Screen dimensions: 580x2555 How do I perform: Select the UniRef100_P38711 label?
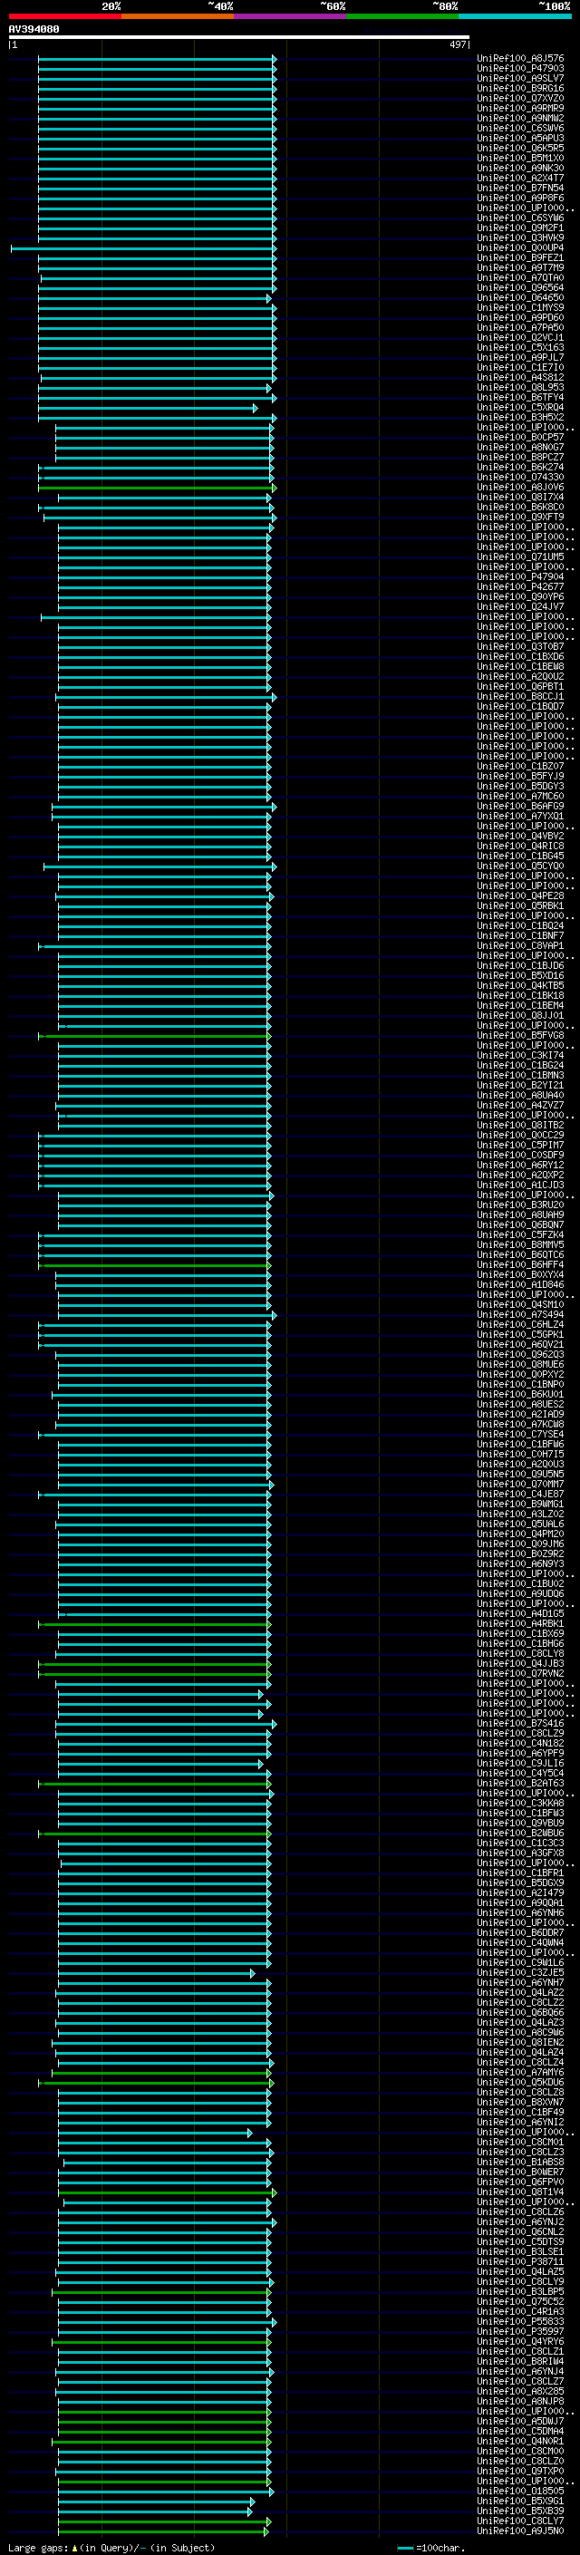(x=520, y=2261)
